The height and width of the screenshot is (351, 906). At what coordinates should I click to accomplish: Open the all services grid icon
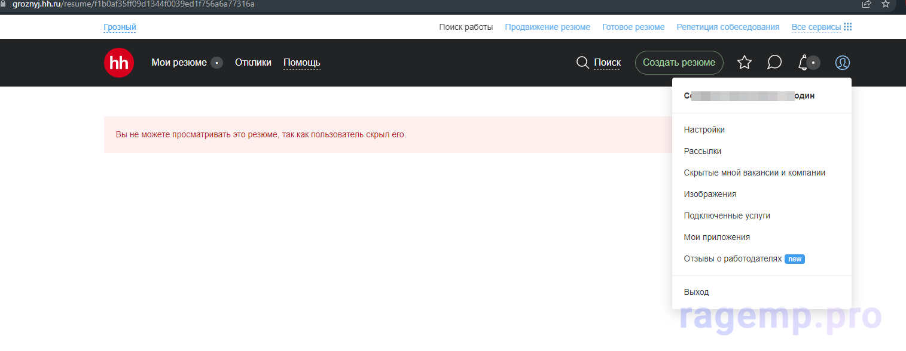tap(847, 27)
